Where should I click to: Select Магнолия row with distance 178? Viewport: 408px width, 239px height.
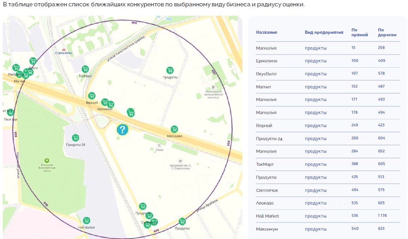point(328,113)
